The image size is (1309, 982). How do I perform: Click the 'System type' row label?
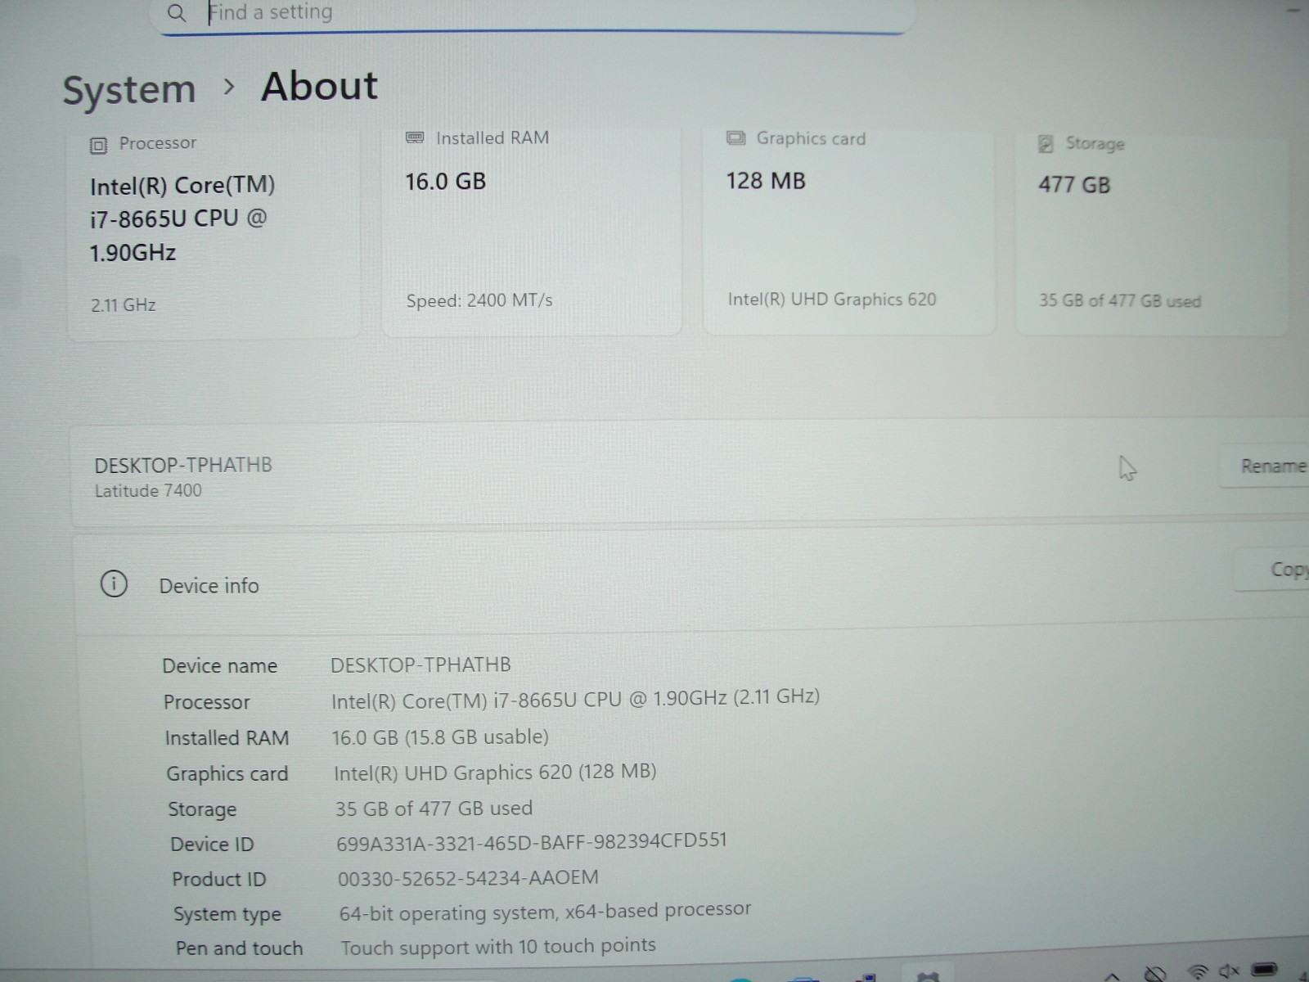click(x=227, y=914)
